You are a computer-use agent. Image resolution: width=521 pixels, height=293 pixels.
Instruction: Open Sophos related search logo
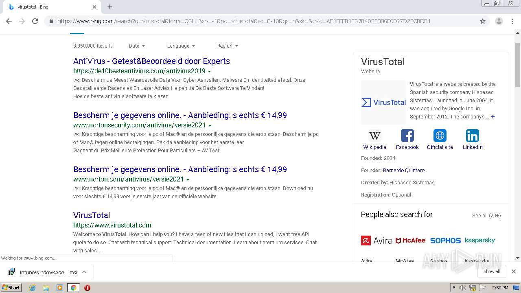click(x=445, y=241)
